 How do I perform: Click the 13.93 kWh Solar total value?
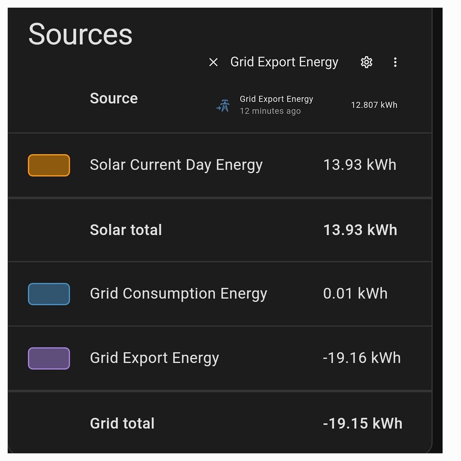coord(360,230)
